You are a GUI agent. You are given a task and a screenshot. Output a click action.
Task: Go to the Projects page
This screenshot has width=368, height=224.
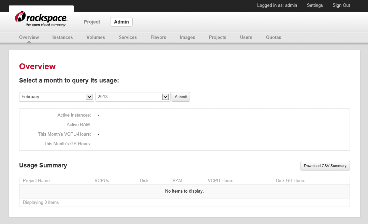[218, 37]
